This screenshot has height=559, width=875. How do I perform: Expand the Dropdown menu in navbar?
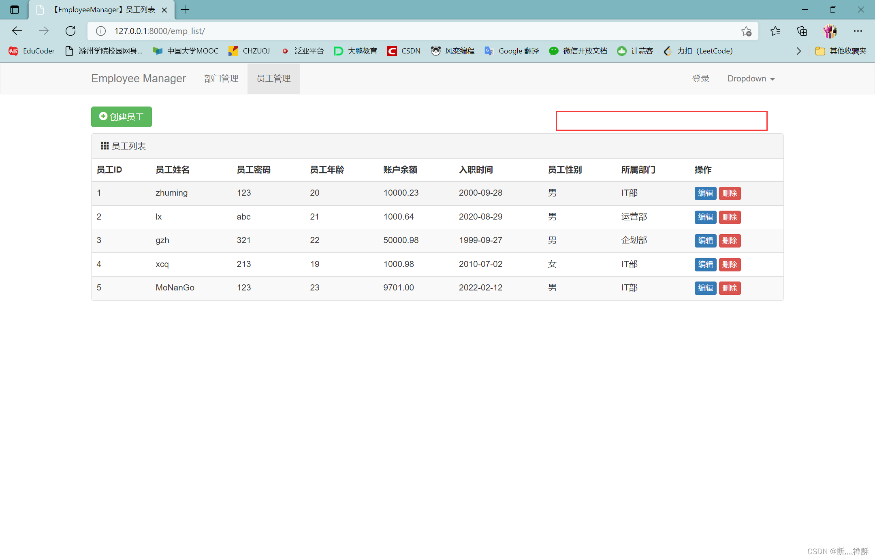click(x=751, y=79)
